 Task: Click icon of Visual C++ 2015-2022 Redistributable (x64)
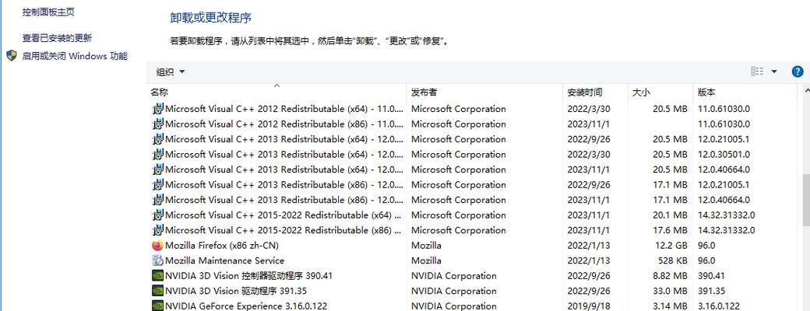(158, 215)
